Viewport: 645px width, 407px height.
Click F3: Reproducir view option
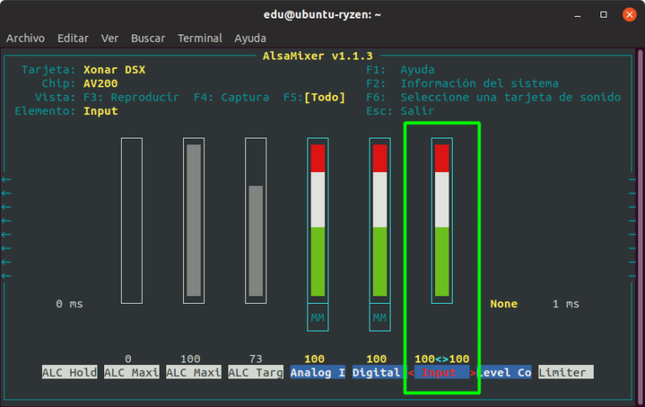(131, 97)
